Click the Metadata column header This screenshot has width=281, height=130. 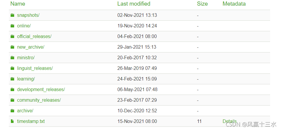(x=234, y=4)
